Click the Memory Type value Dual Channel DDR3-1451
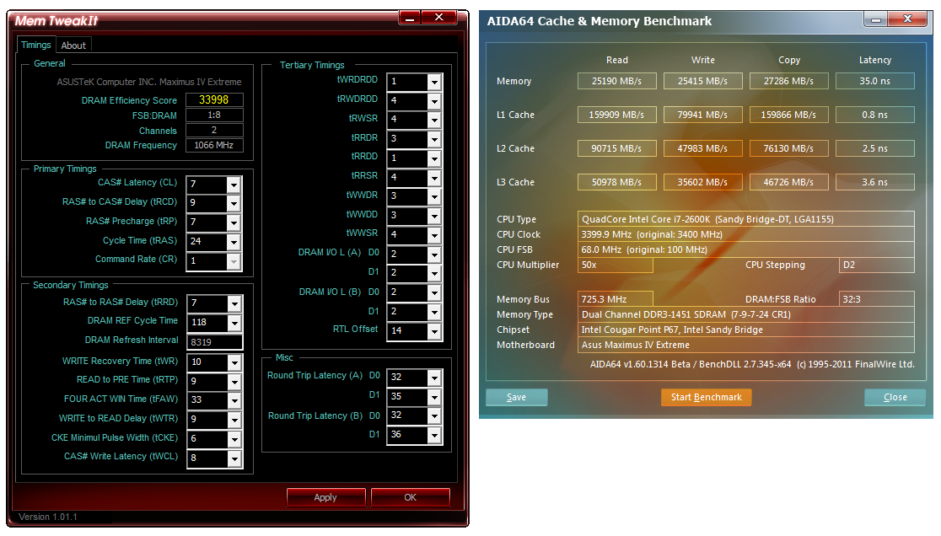Screen dimensions: 941x536 click(x=746, y=314)
